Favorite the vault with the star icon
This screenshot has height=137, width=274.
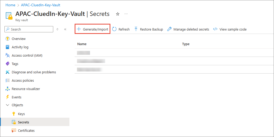[x=118, y=14]
